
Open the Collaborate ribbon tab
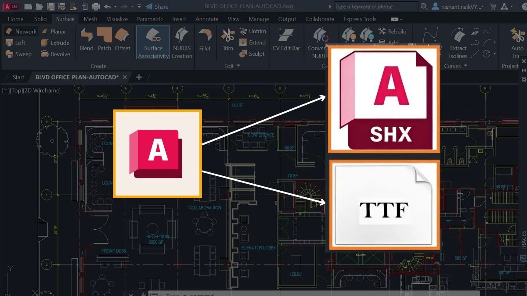coord(320,19)
